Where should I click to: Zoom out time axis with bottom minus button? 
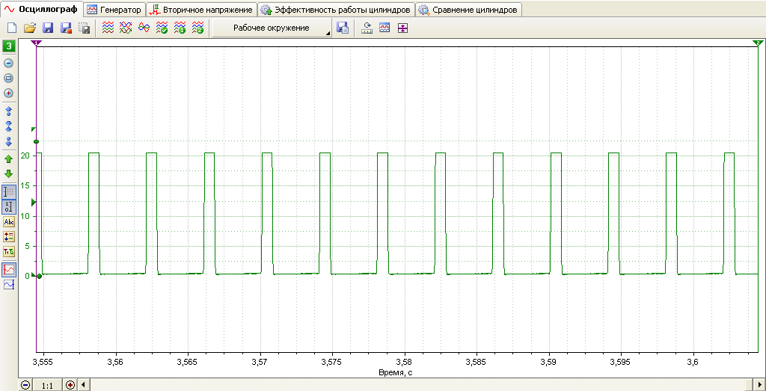25,385
